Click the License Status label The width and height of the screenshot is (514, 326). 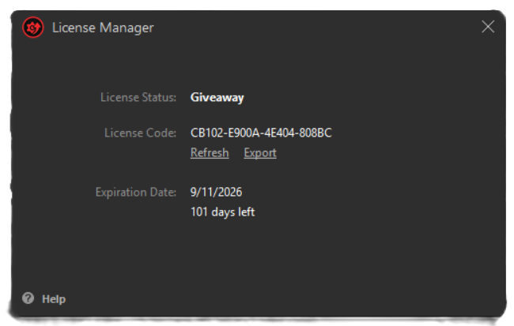tap(138, 97)
